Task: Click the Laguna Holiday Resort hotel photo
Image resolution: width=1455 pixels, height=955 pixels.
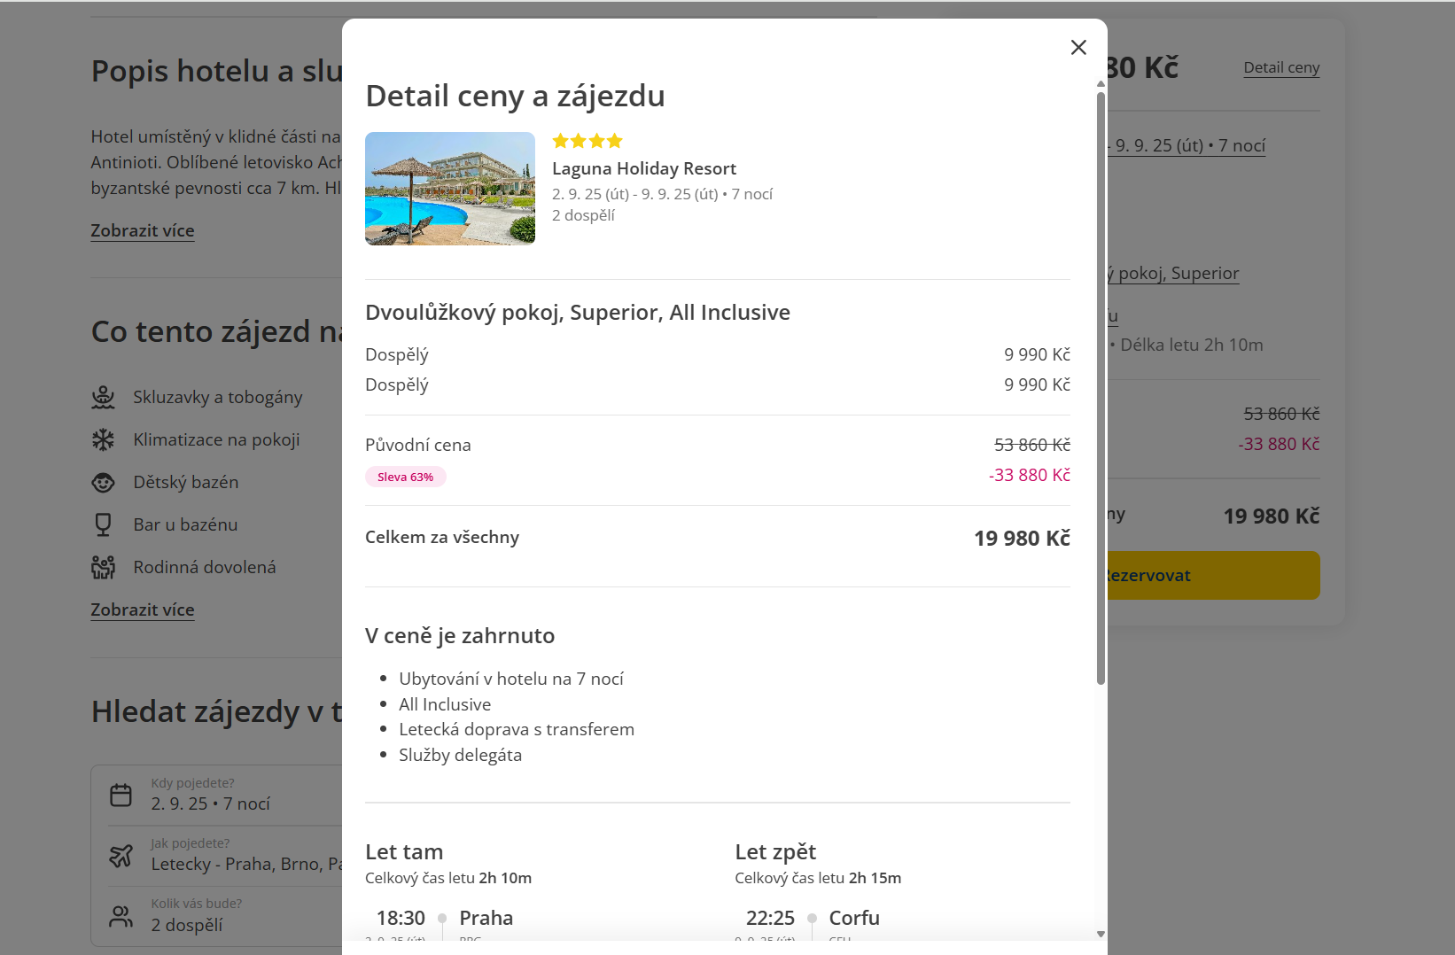Action: 450,189
